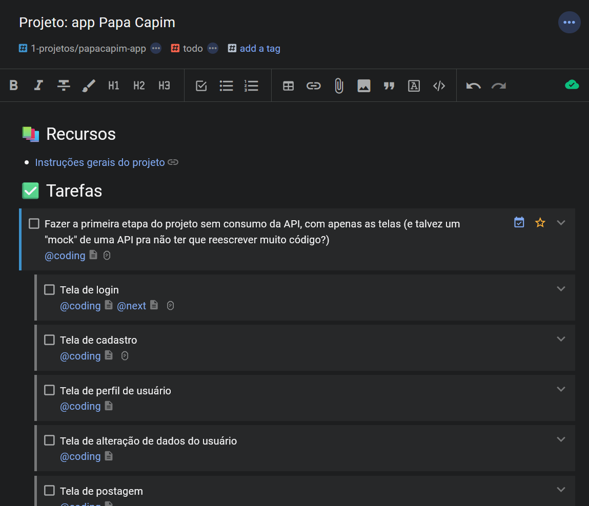
Task: Insert an image
Action: pos(363,86)
